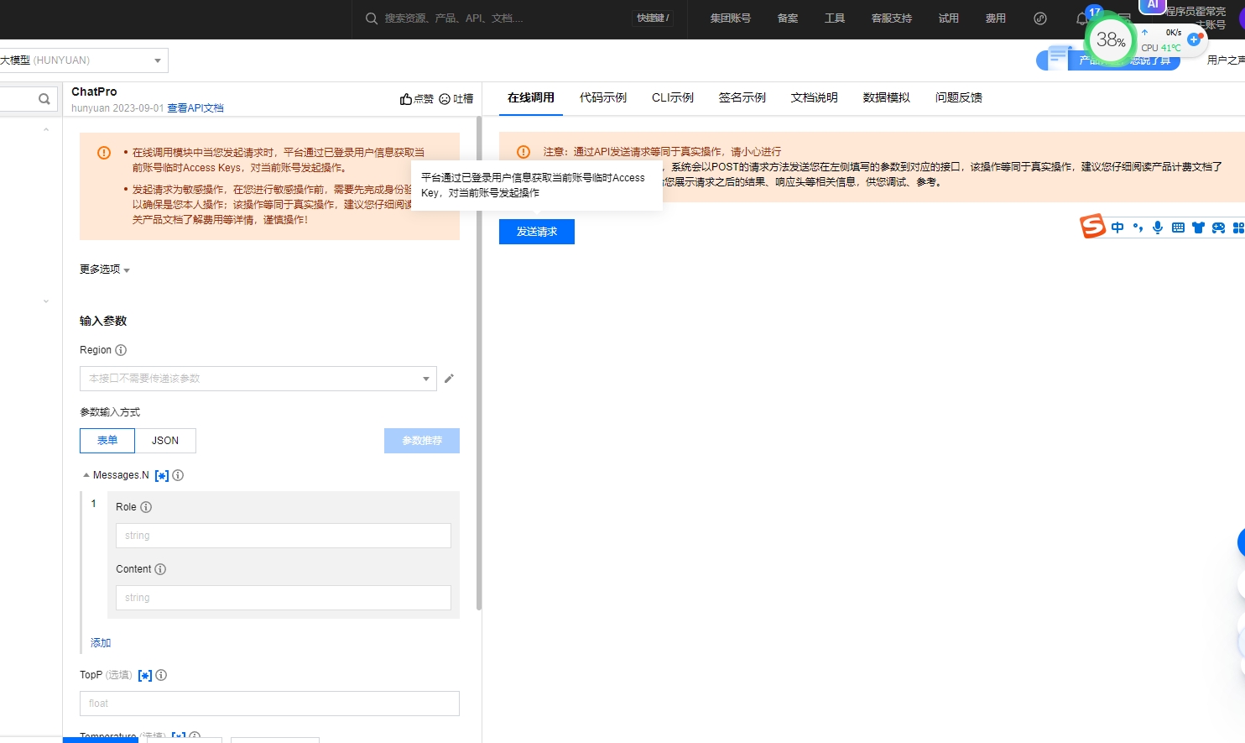Open the 工具 top menu

(x=835, y=18)
